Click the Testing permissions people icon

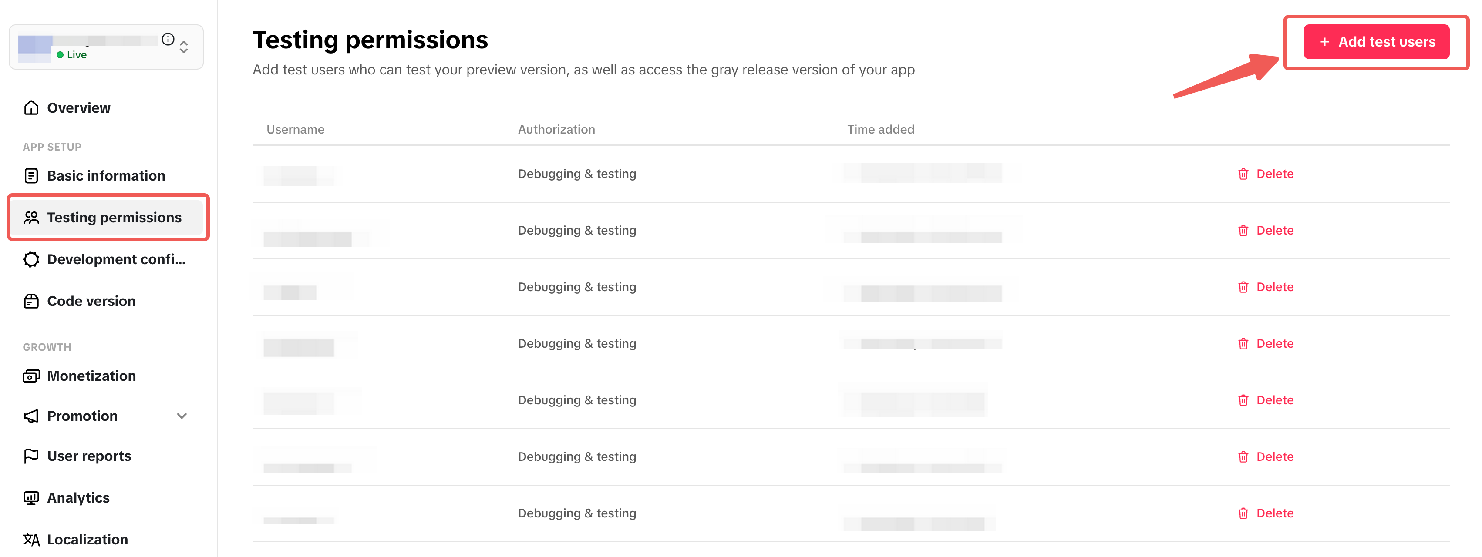(x=31, y=218)
